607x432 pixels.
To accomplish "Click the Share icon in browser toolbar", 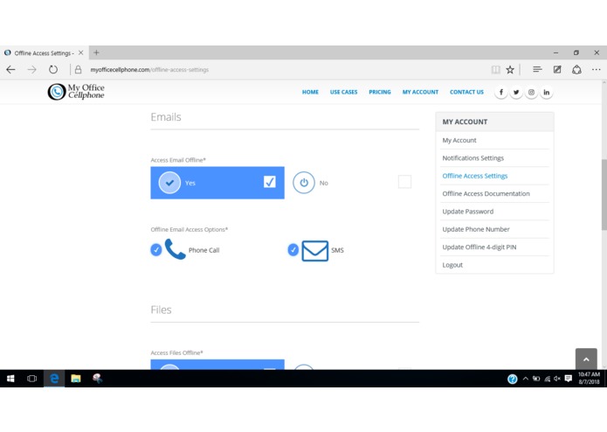I will pyautogui.click(x=576, y=70).
